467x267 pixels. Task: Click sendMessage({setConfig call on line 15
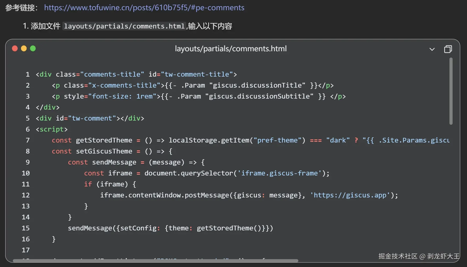(x=112, y=228)
